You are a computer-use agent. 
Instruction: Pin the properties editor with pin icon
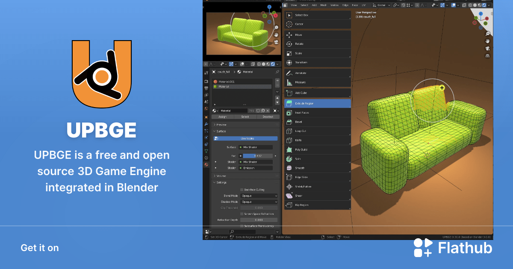click(277, 72)
